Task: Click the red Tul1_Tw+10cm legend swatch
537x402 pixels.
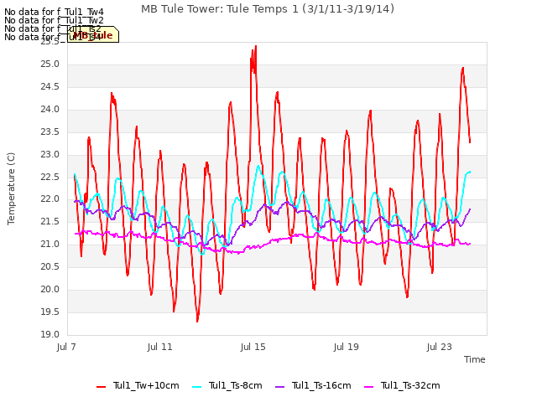Action: [101, 387]
